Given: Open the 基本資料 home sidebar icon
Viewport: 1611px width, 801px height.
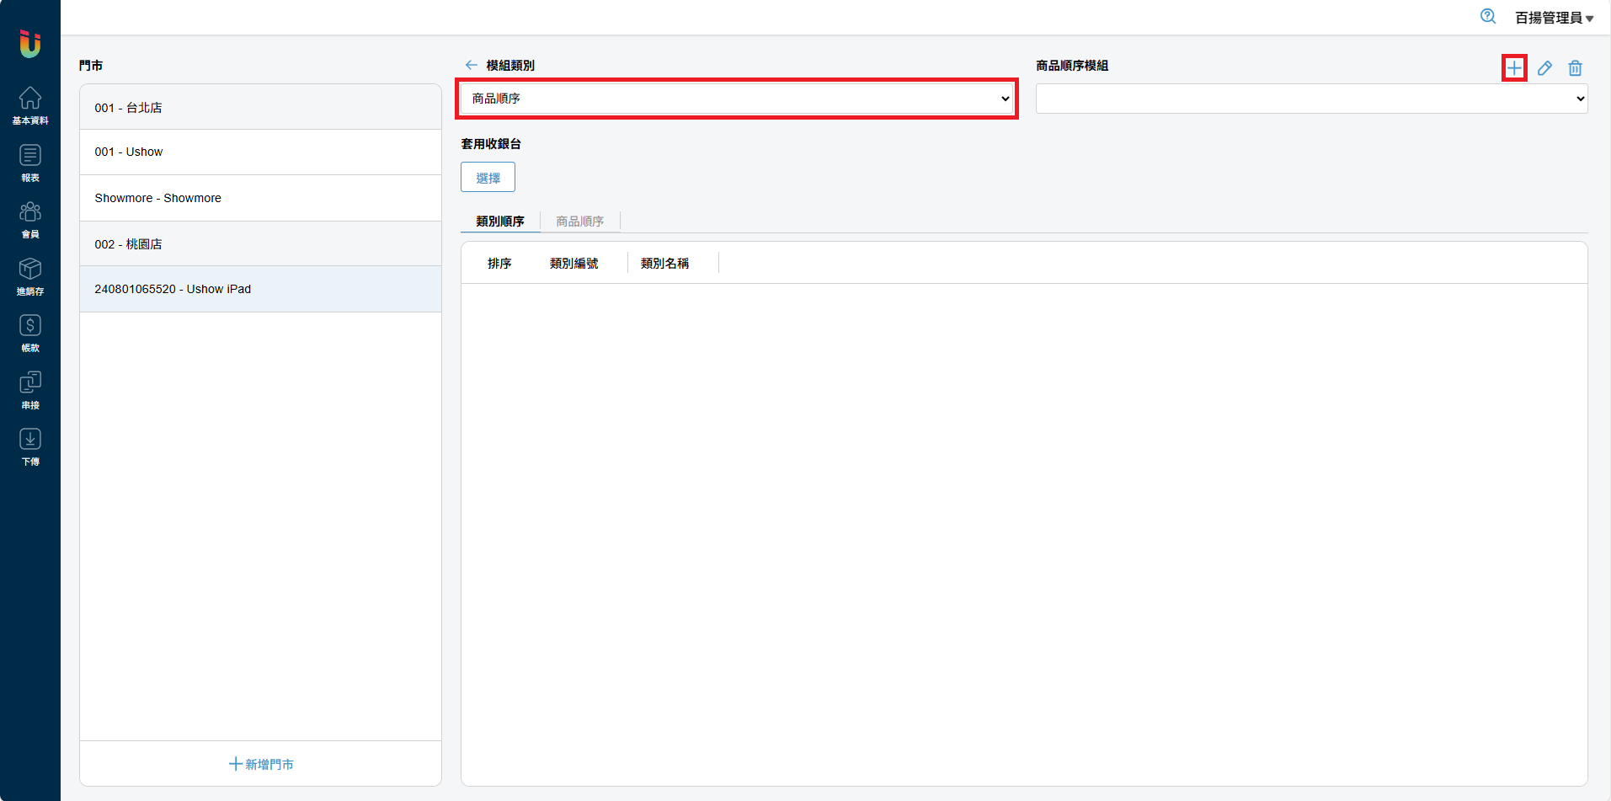Looking at the screenshot, I should pos(30,105).
